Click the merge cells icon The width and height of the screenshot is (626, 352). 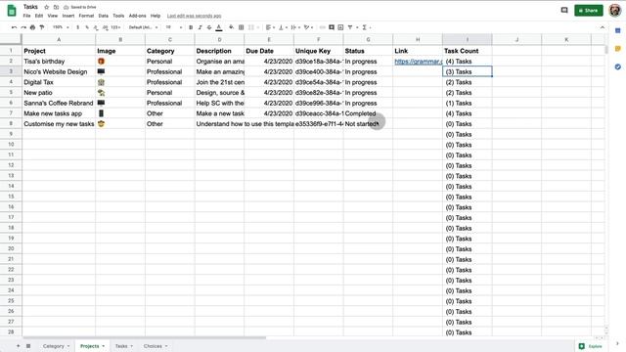pyautogui.click(x=251, y=27)
